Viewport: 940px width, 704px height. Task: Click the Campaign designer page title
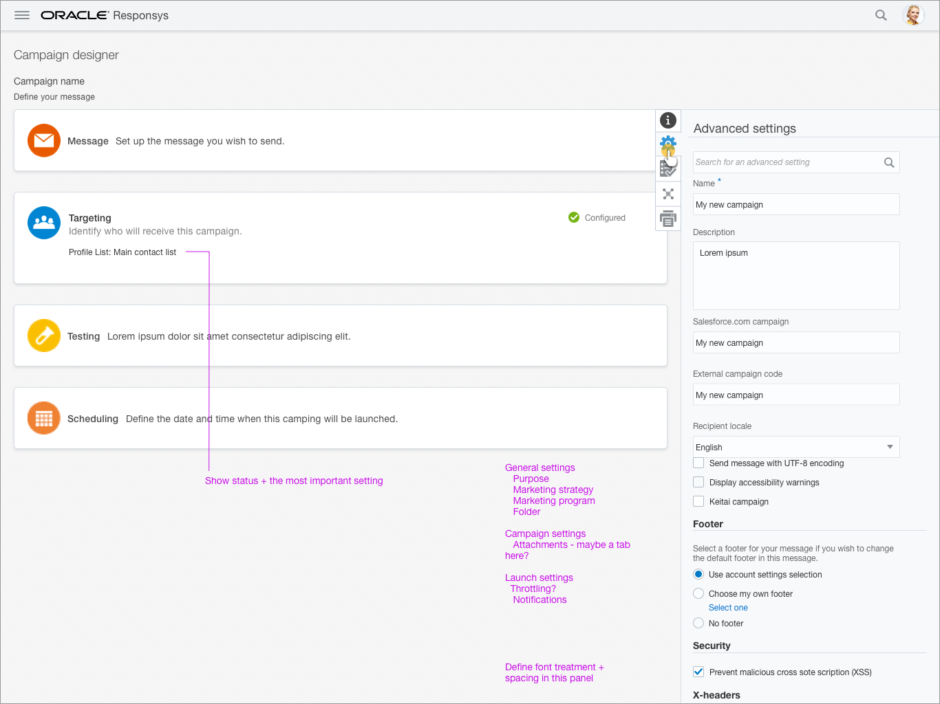pos(66,55)
